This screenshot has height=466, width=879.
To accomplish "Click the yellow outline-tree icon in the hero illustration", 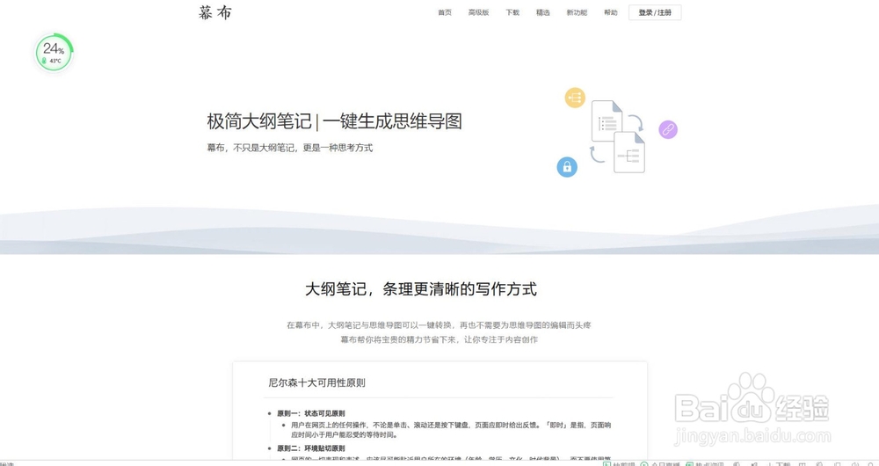I will point(575,98).
